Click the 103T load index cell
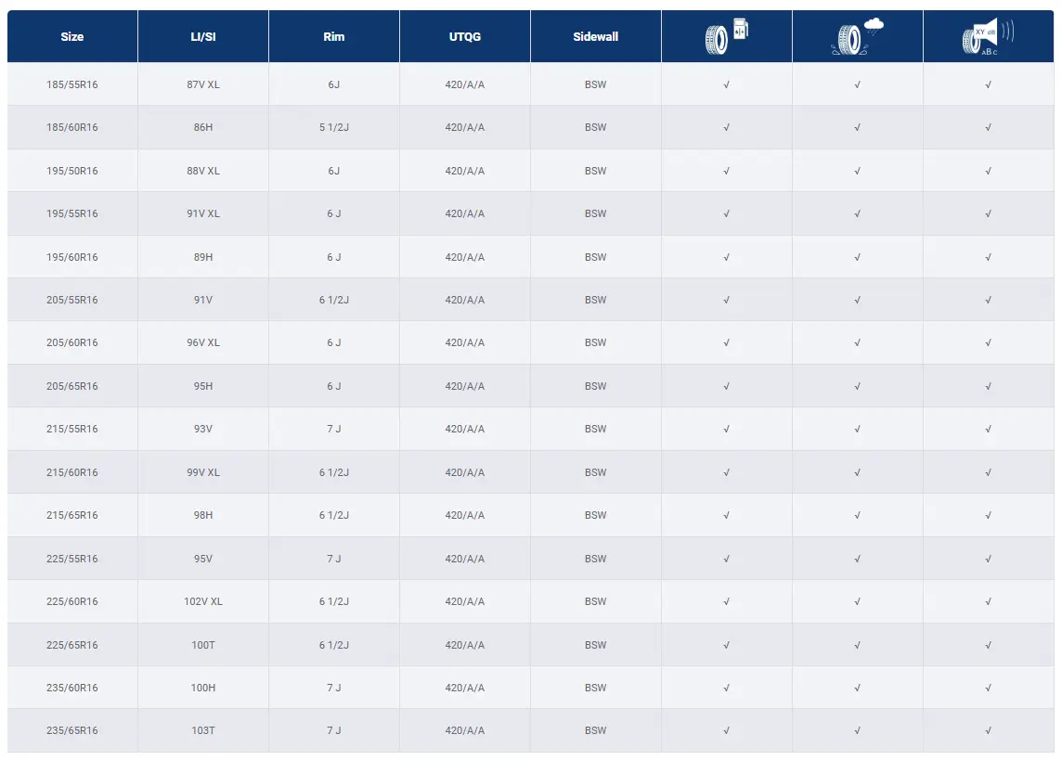The image size is (1062, 760). point(203,730)
